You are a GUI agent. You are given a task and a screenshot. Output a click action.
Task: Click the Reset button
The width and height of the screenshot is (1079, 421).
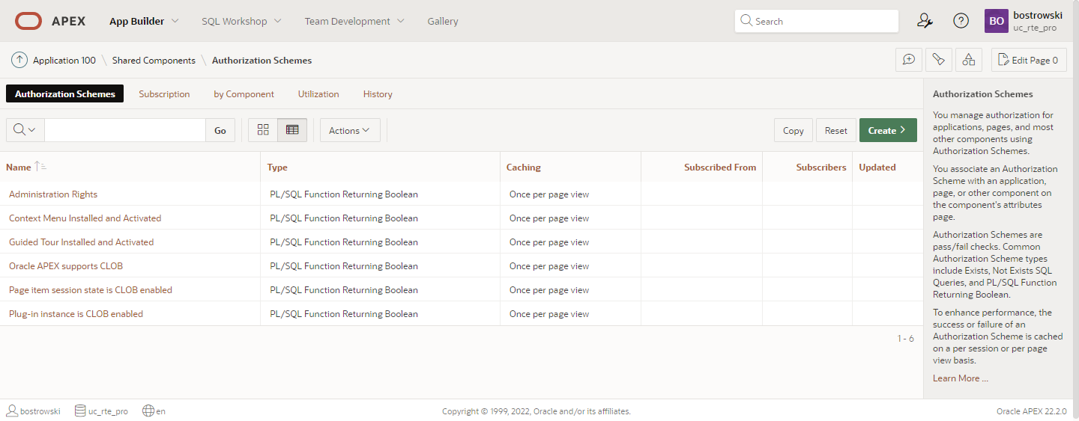[x=836, y=130]
